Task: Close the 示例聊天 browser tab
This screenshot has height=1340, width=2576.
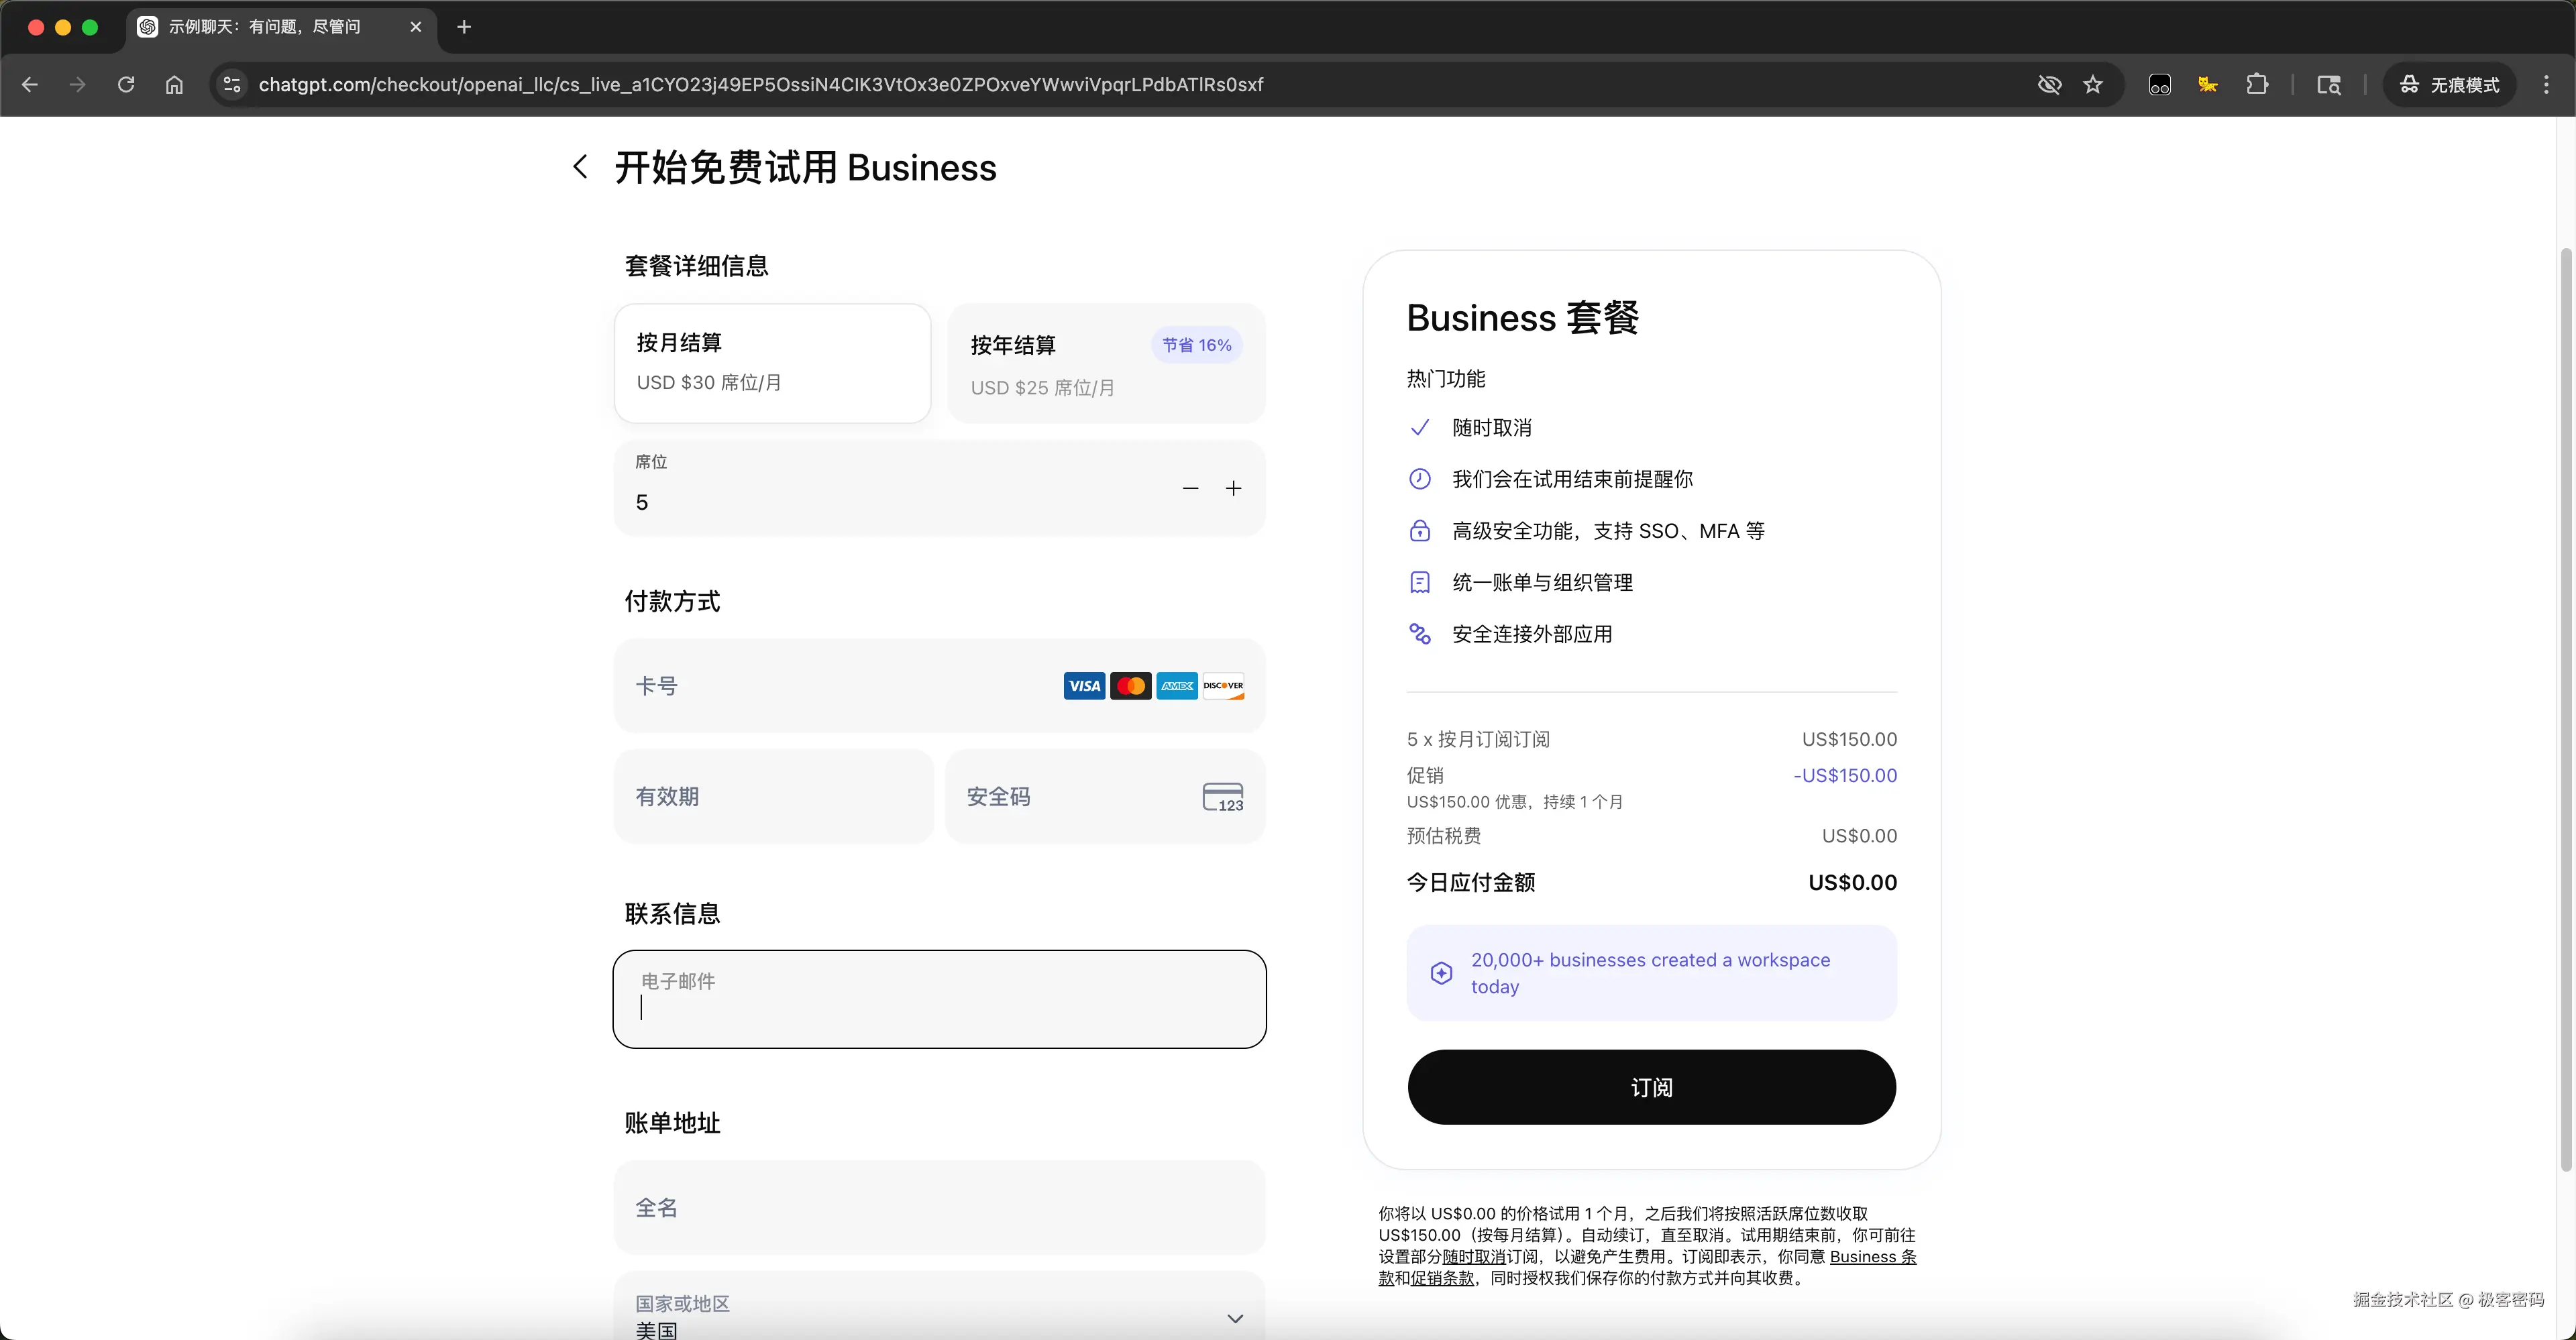Action: tap(416, 27)
